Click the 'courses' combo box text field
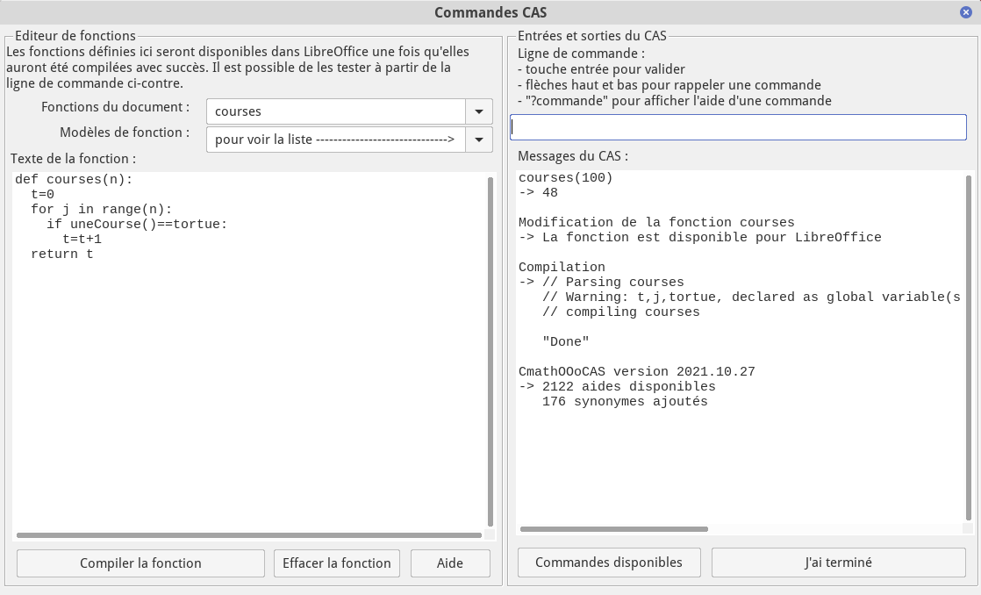The image size is (981, 595). coord(335,111)
